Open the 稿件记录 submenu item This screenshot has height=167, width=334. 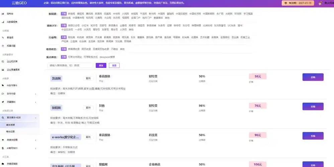click(10, 132)
